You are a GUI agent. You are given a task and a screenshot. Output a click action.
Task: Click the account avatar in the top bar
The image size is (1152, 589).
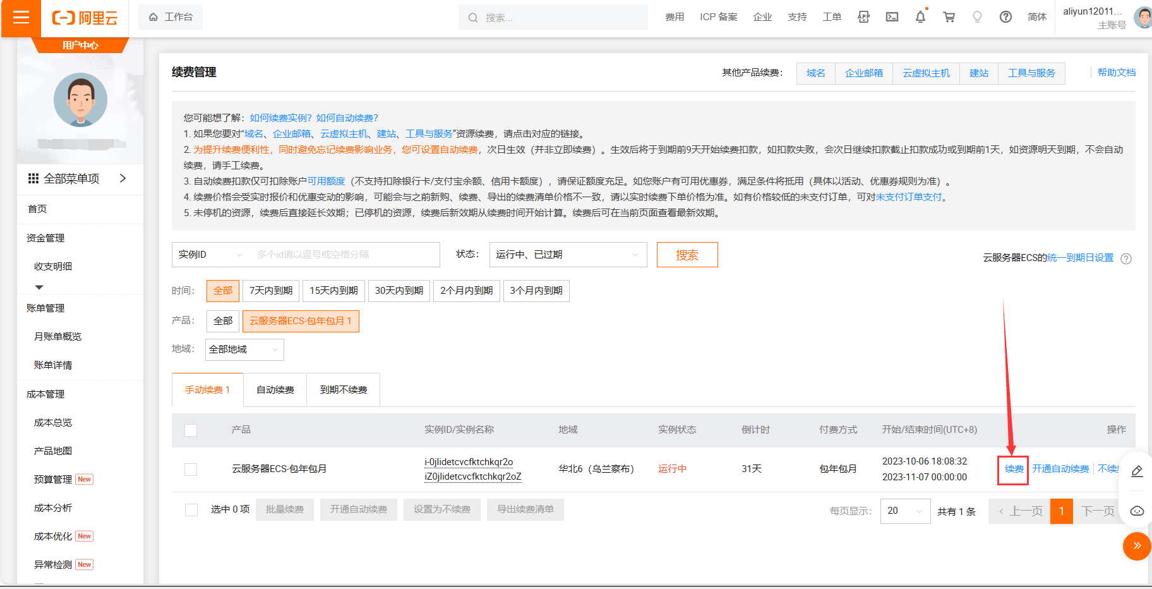[x=1143, y=17]
